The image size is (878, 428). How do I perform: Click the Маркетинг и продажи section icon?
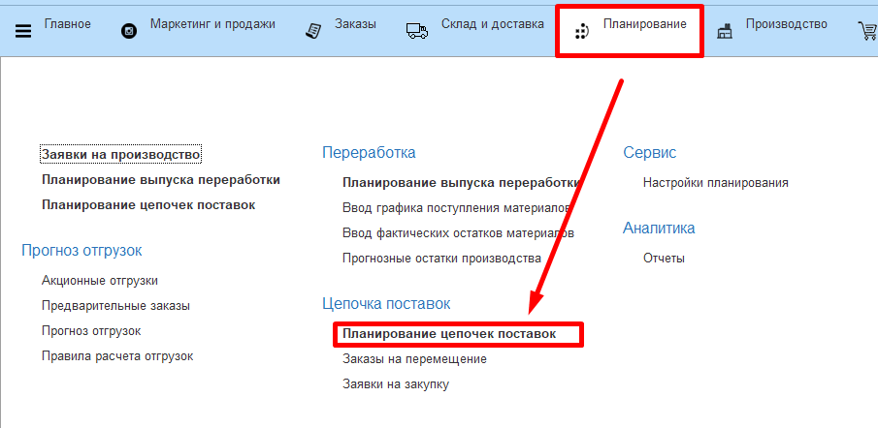(129, 31)
